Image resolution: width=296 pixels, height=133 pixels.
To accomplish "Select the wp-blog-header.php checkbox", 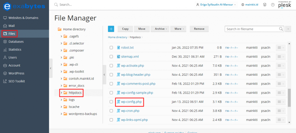I will (111, 75).
